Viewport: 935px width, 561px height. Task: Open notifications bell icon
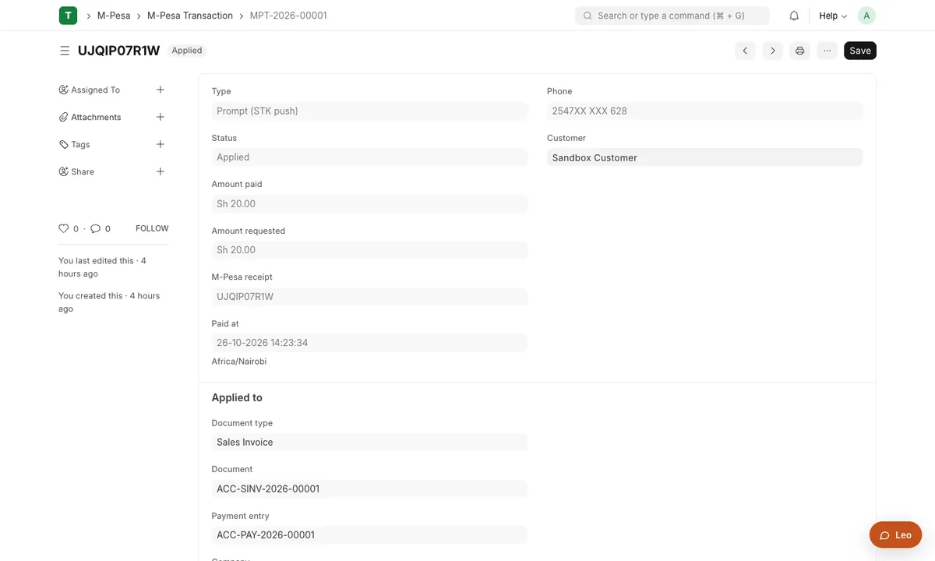(794, 16)
